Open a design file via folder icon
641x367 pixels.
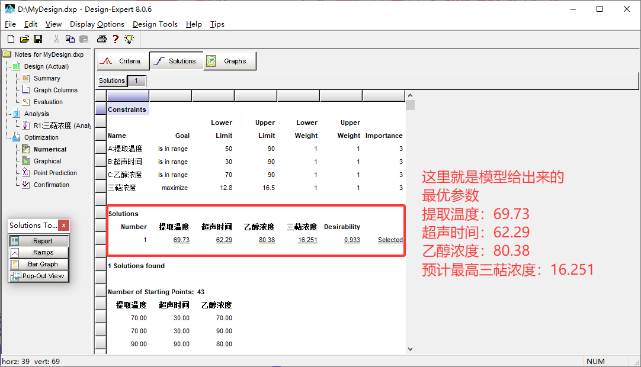(x=24, y=39)
